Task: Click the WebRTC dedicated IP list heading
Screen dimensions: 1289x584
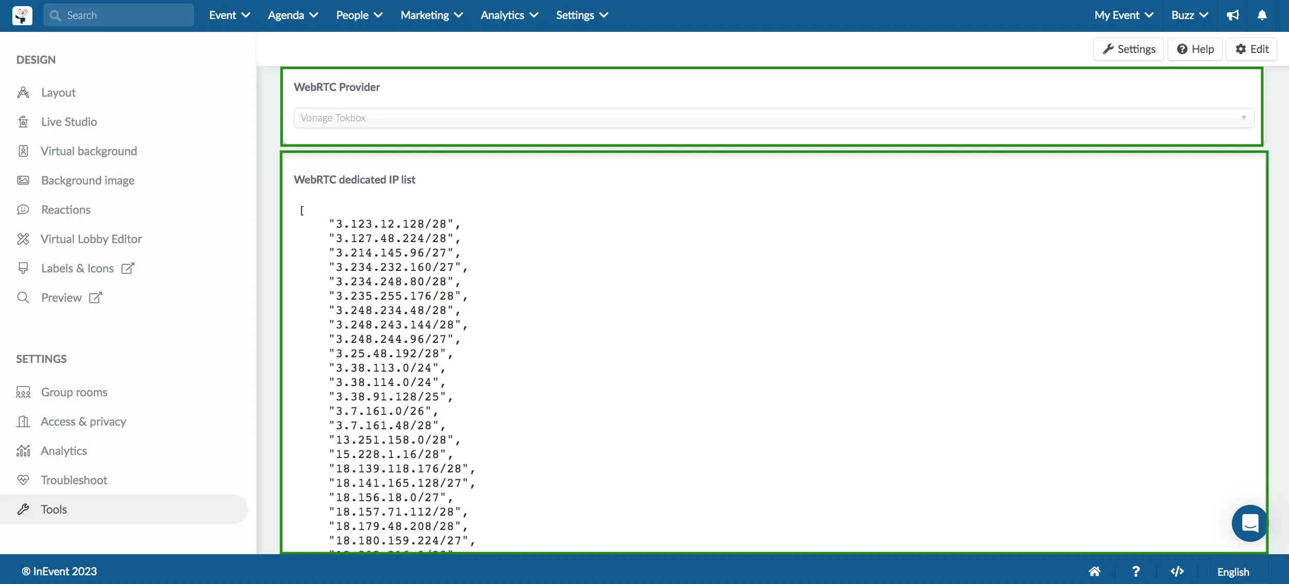Action: (x=355, y=179)
